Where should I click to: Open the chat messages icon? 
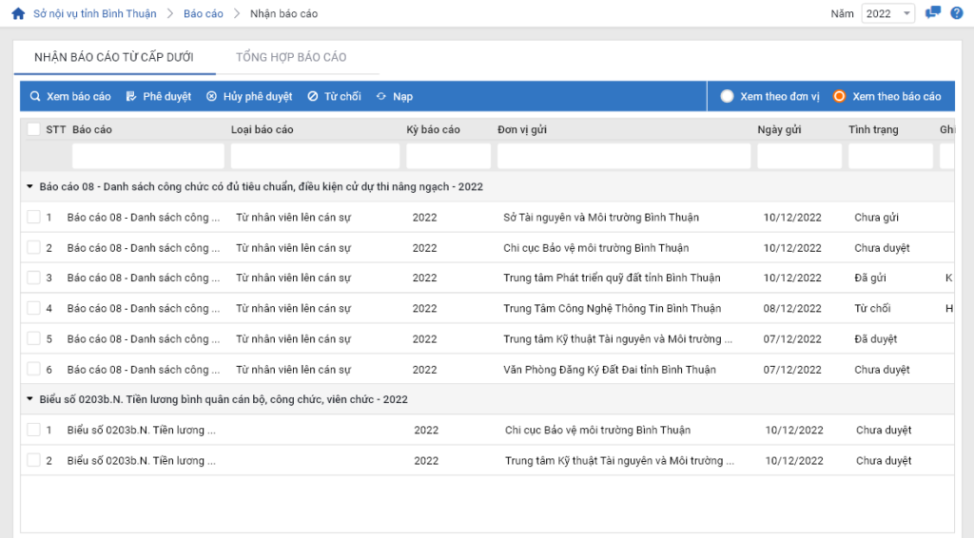[x=933, y=13]
